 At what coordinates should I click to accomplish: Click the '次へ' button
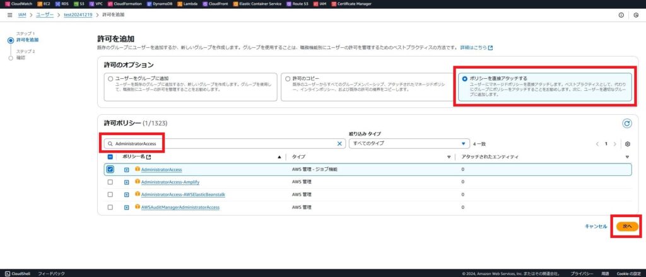click(627, 226)
